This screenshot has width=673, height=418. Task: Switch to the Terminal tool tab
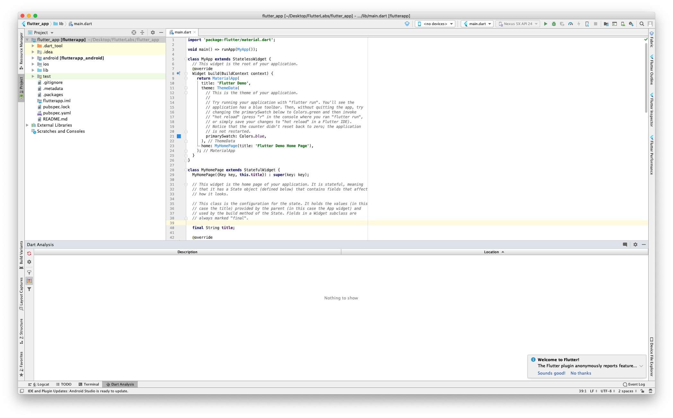click(89, 384)
